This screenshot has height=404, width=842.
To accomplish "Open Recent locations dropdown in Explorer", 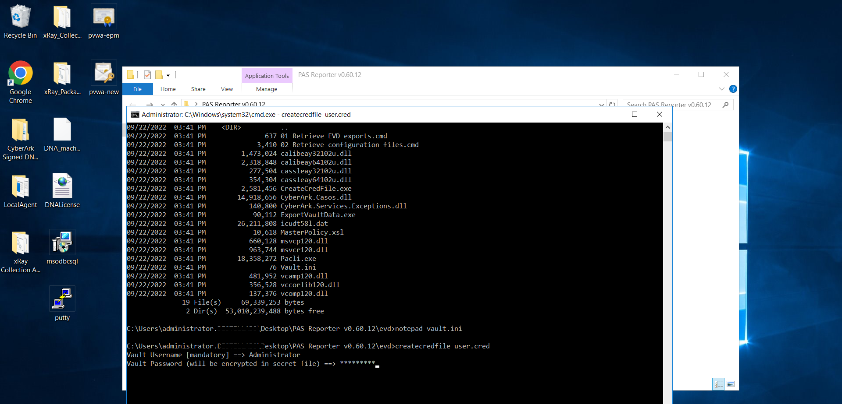I will pos(163,105).
